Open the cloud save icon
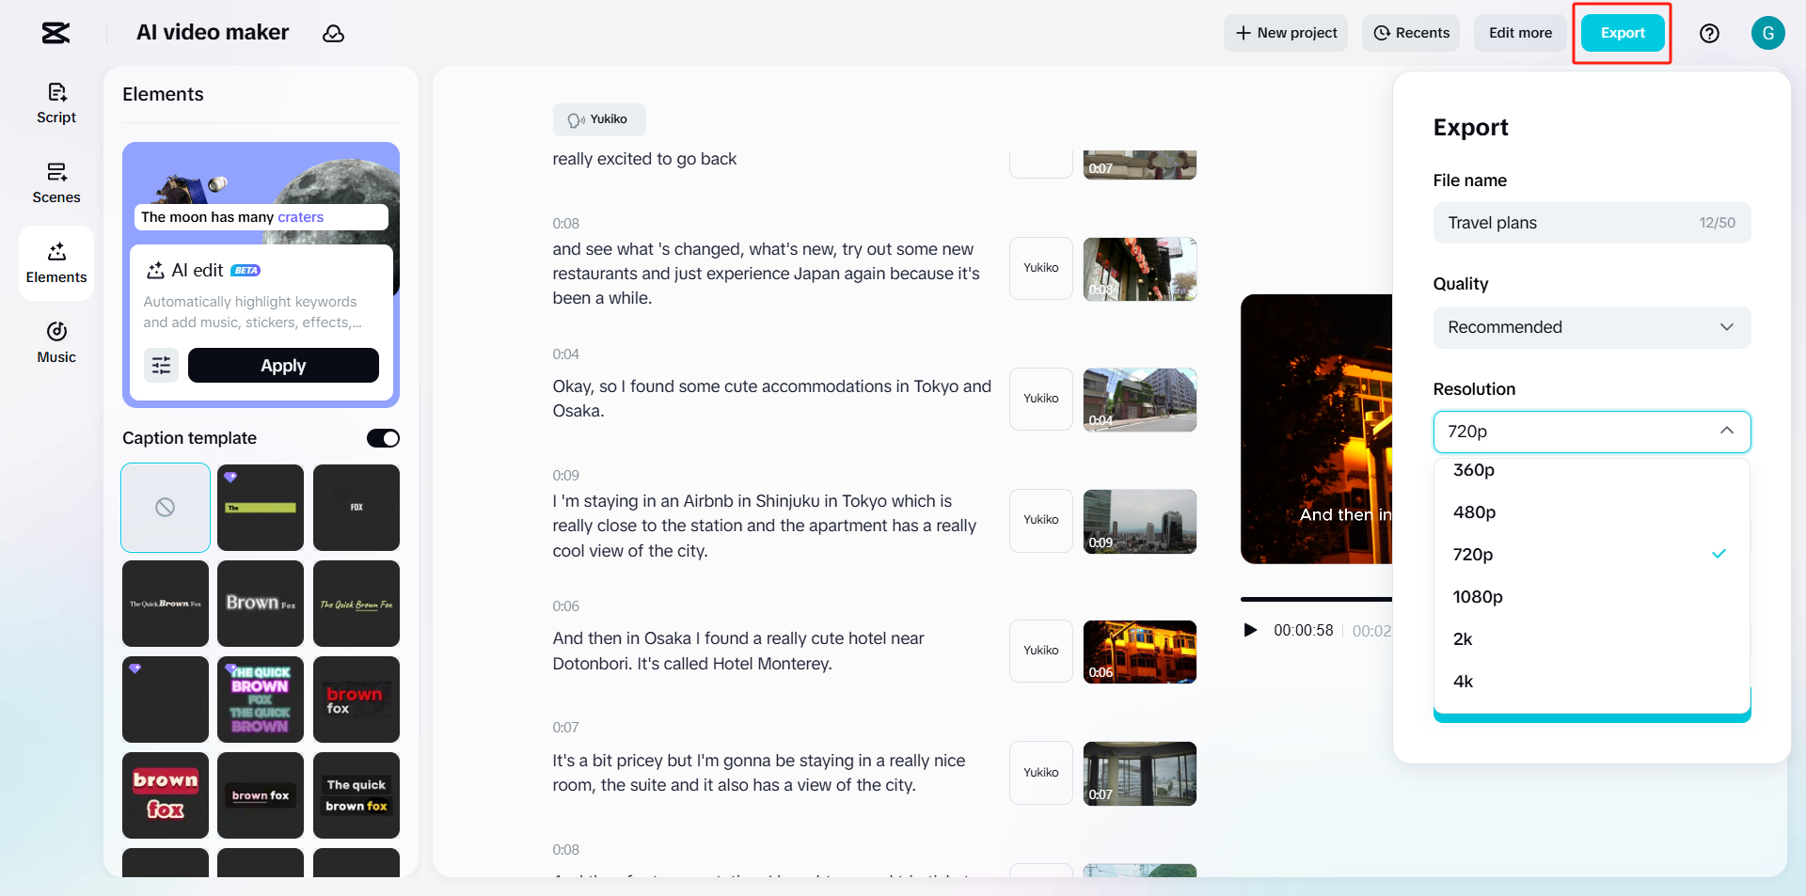 333,34
